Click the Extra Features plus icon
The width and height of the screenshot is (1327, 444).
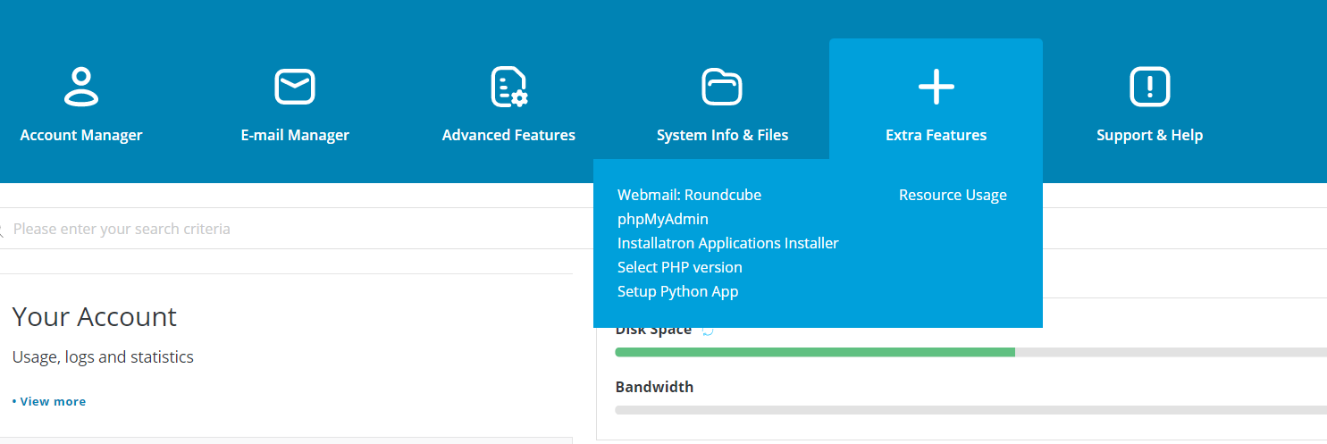click(x=936, y=87)
